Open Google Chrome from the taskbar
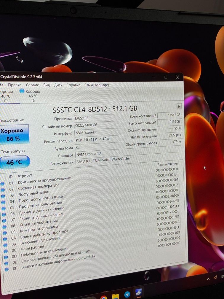 coord(104,297)
